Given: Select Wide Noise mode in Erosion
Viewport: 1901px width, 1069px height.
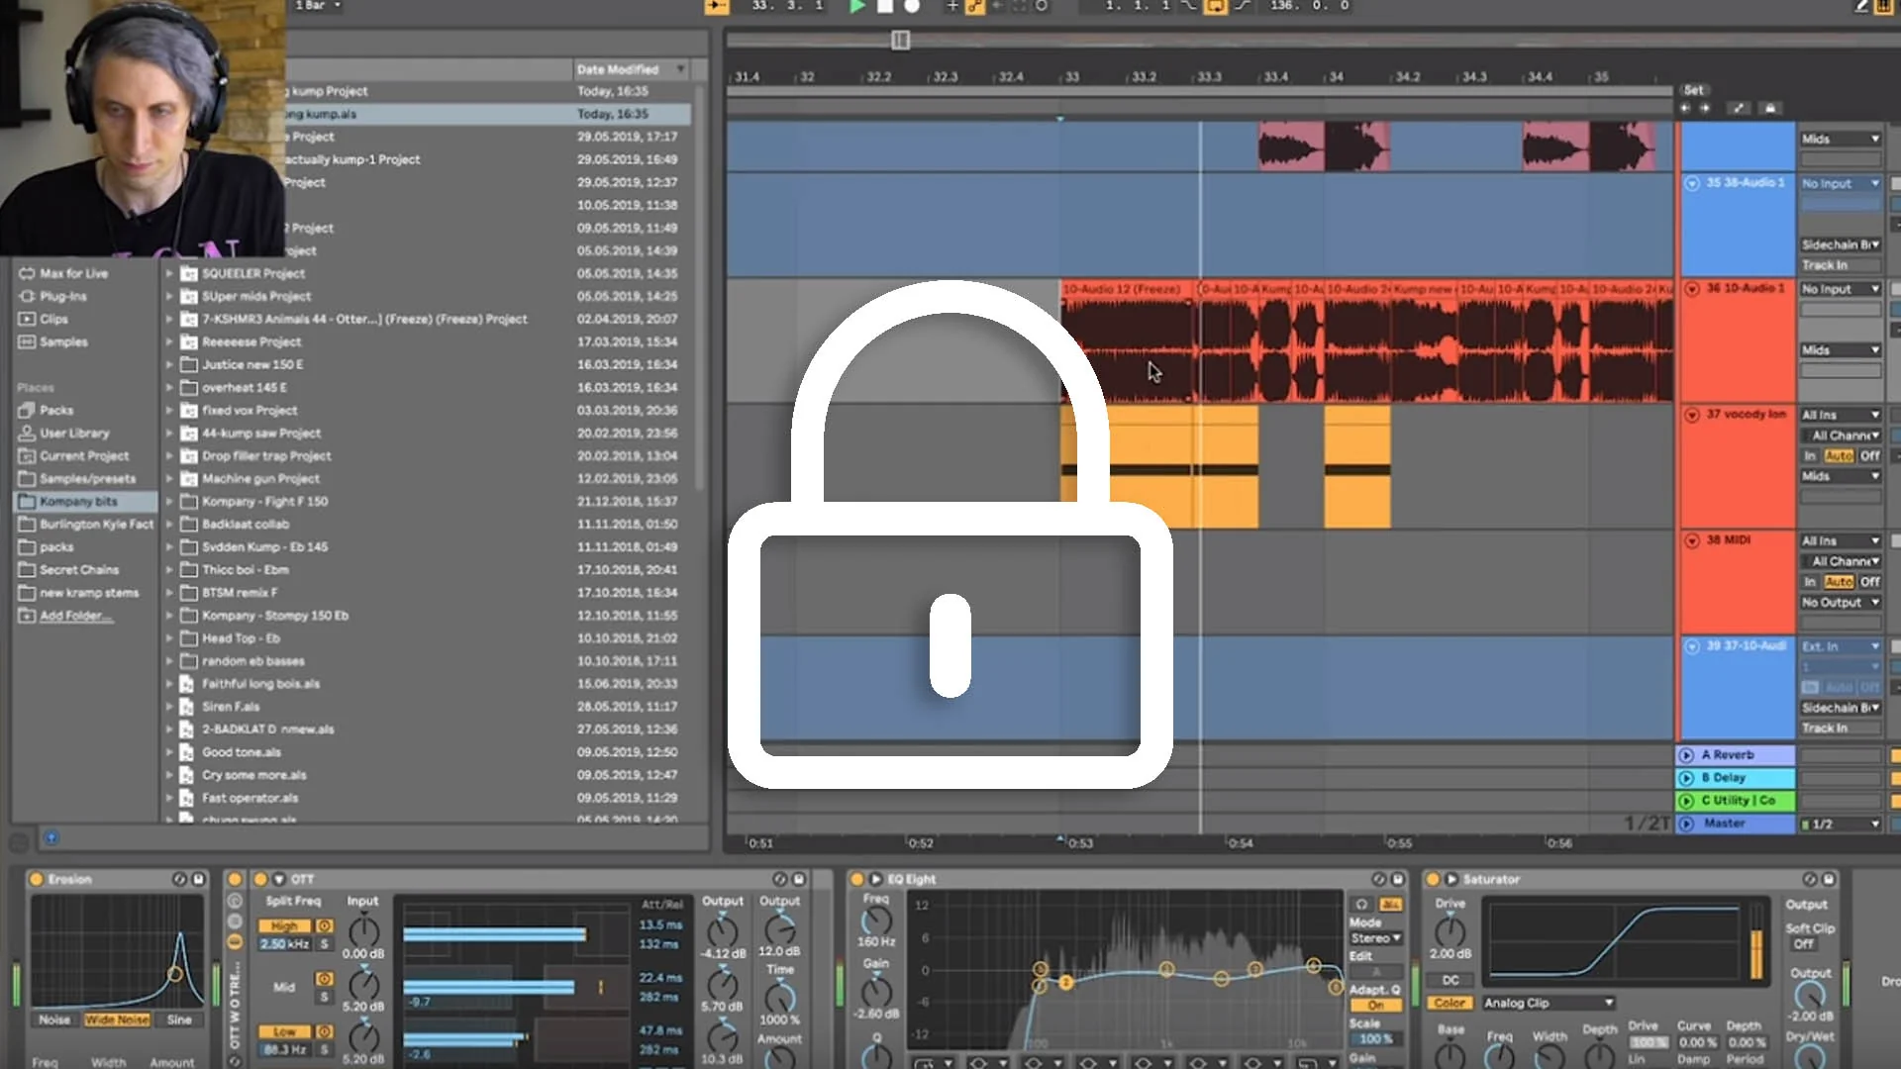Looking at the screenshot, I should [x=117, y=1020].
